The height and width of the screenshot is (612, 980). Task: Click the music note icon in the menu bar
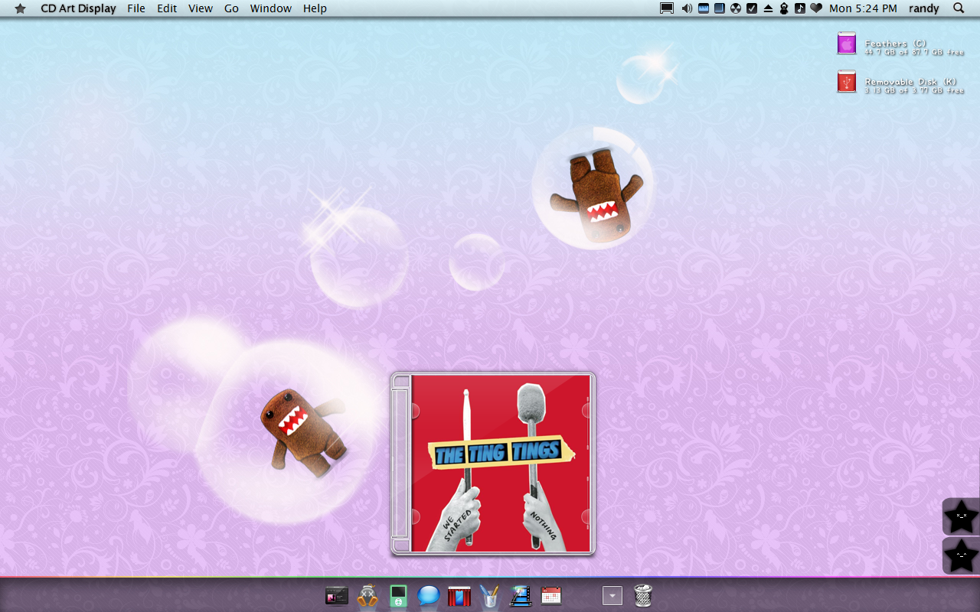point(800,8)
